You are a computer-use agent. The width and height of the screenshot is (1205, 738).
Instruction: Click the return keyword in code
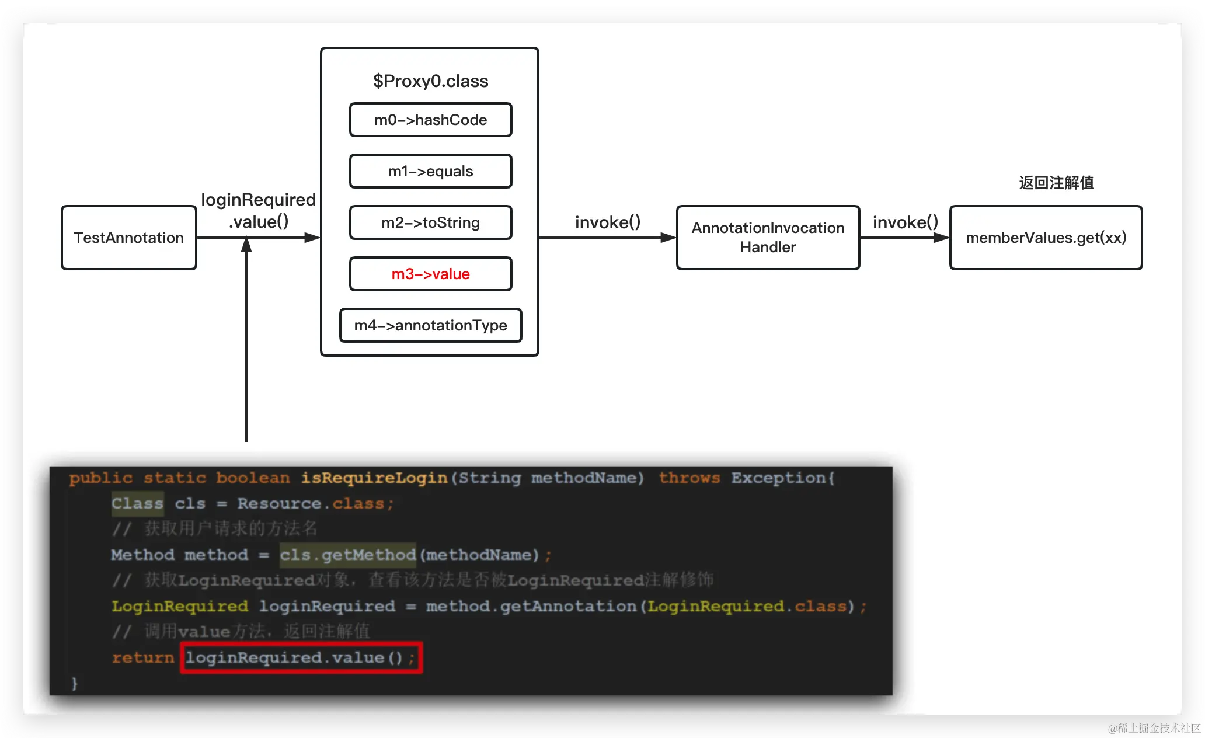143,658
